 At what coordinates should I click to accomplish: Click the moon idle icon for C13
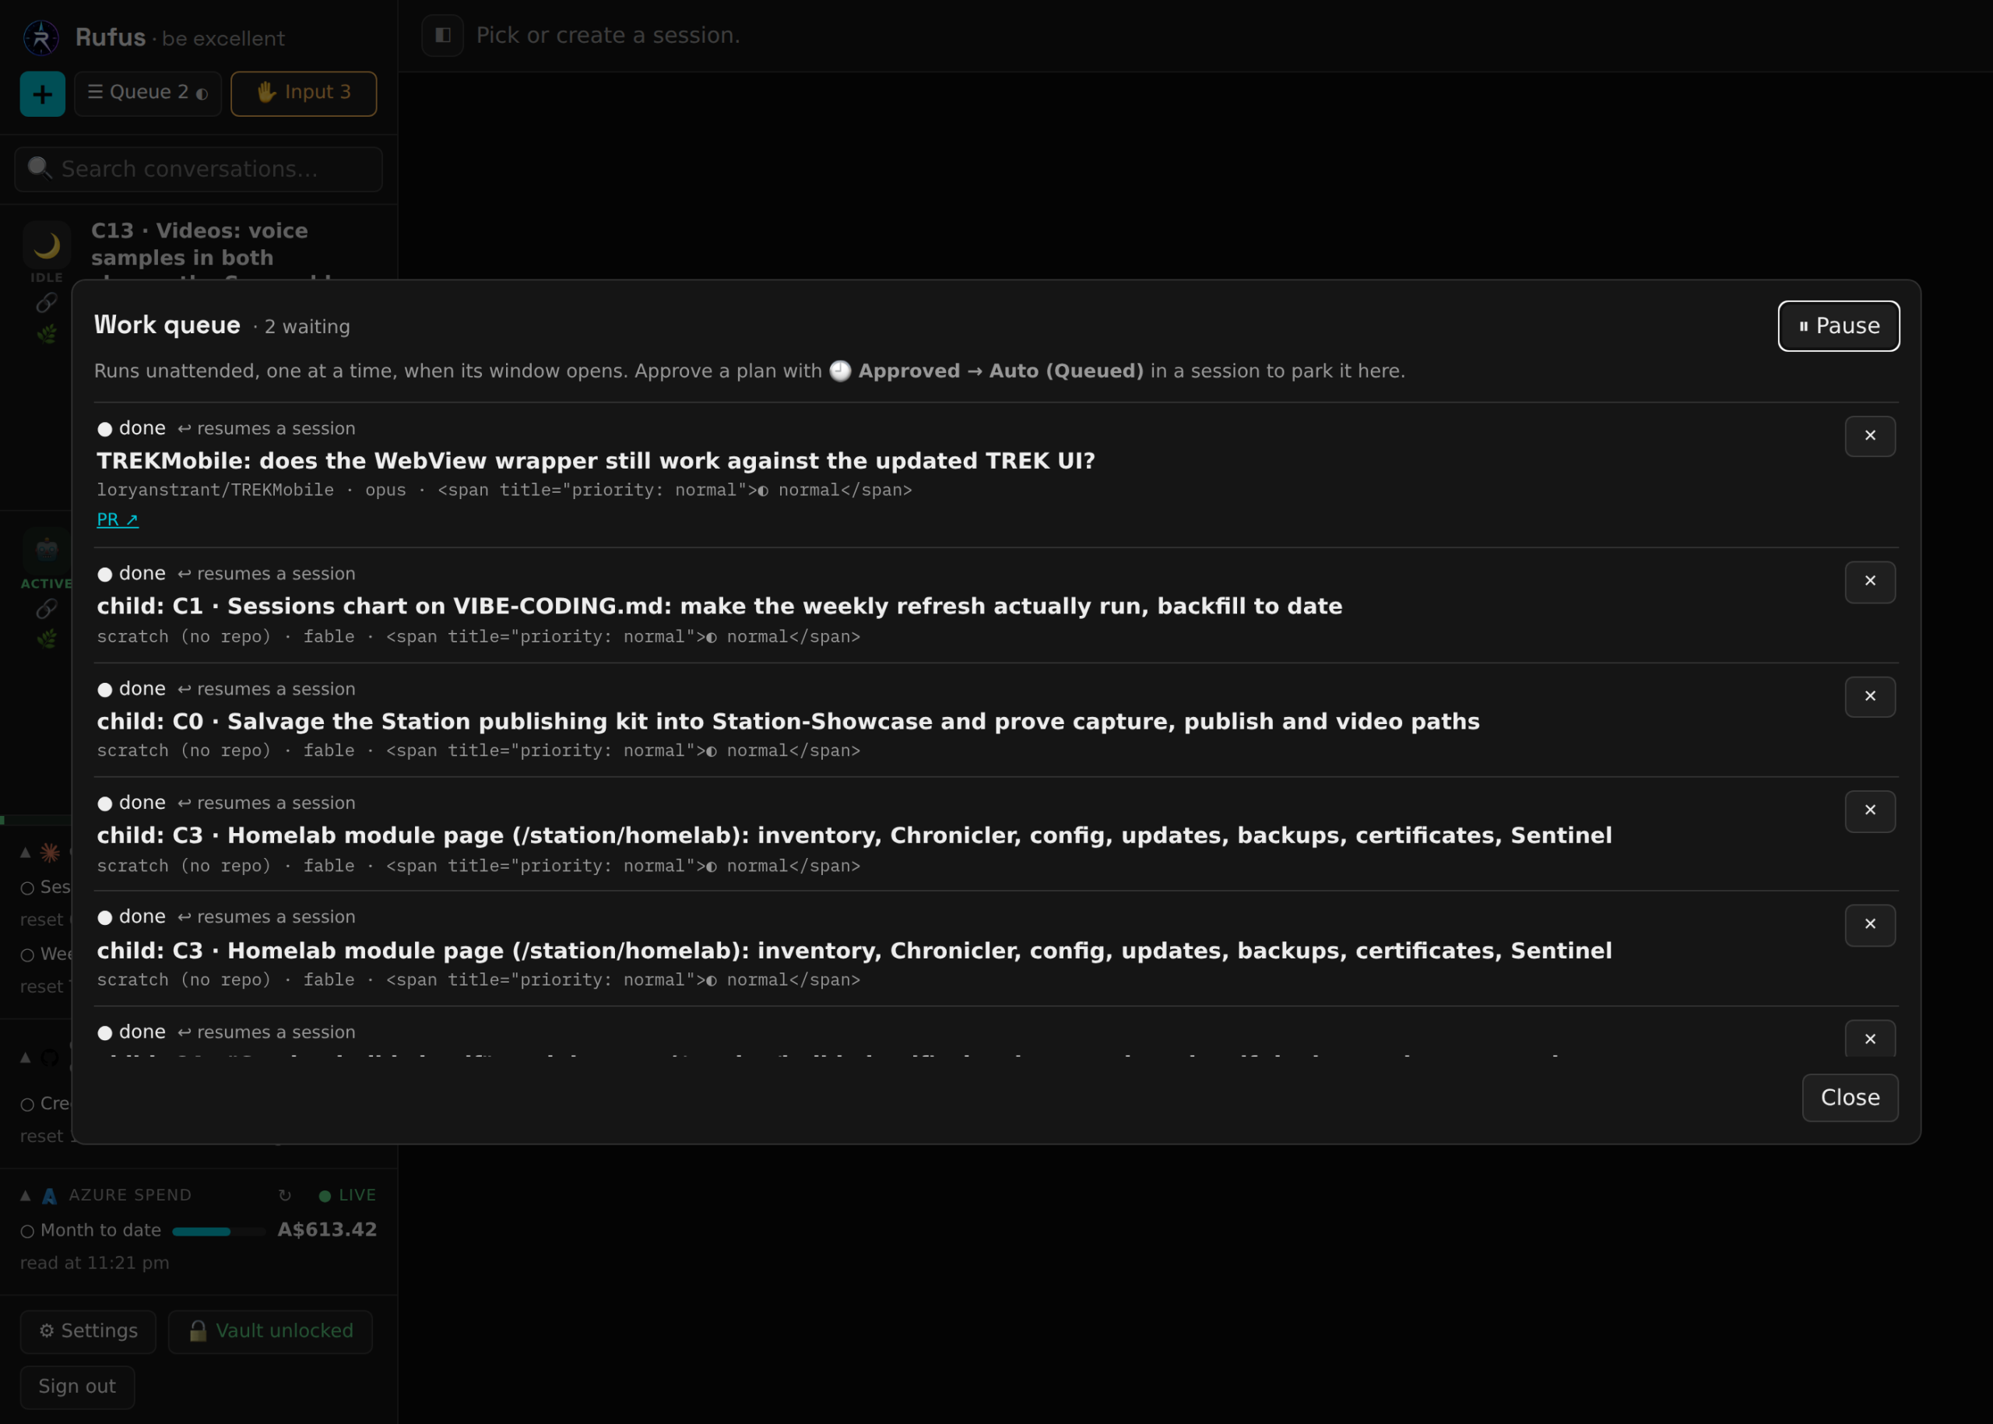(x=47, y=244)
